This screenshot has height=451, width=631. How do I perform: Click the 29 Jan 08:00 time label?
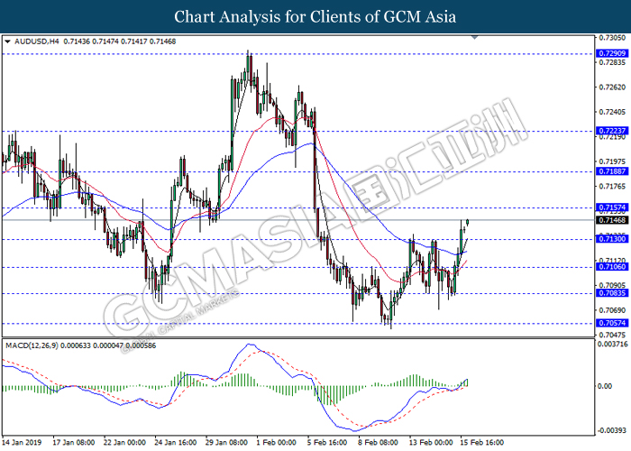[x=227, y=443]
